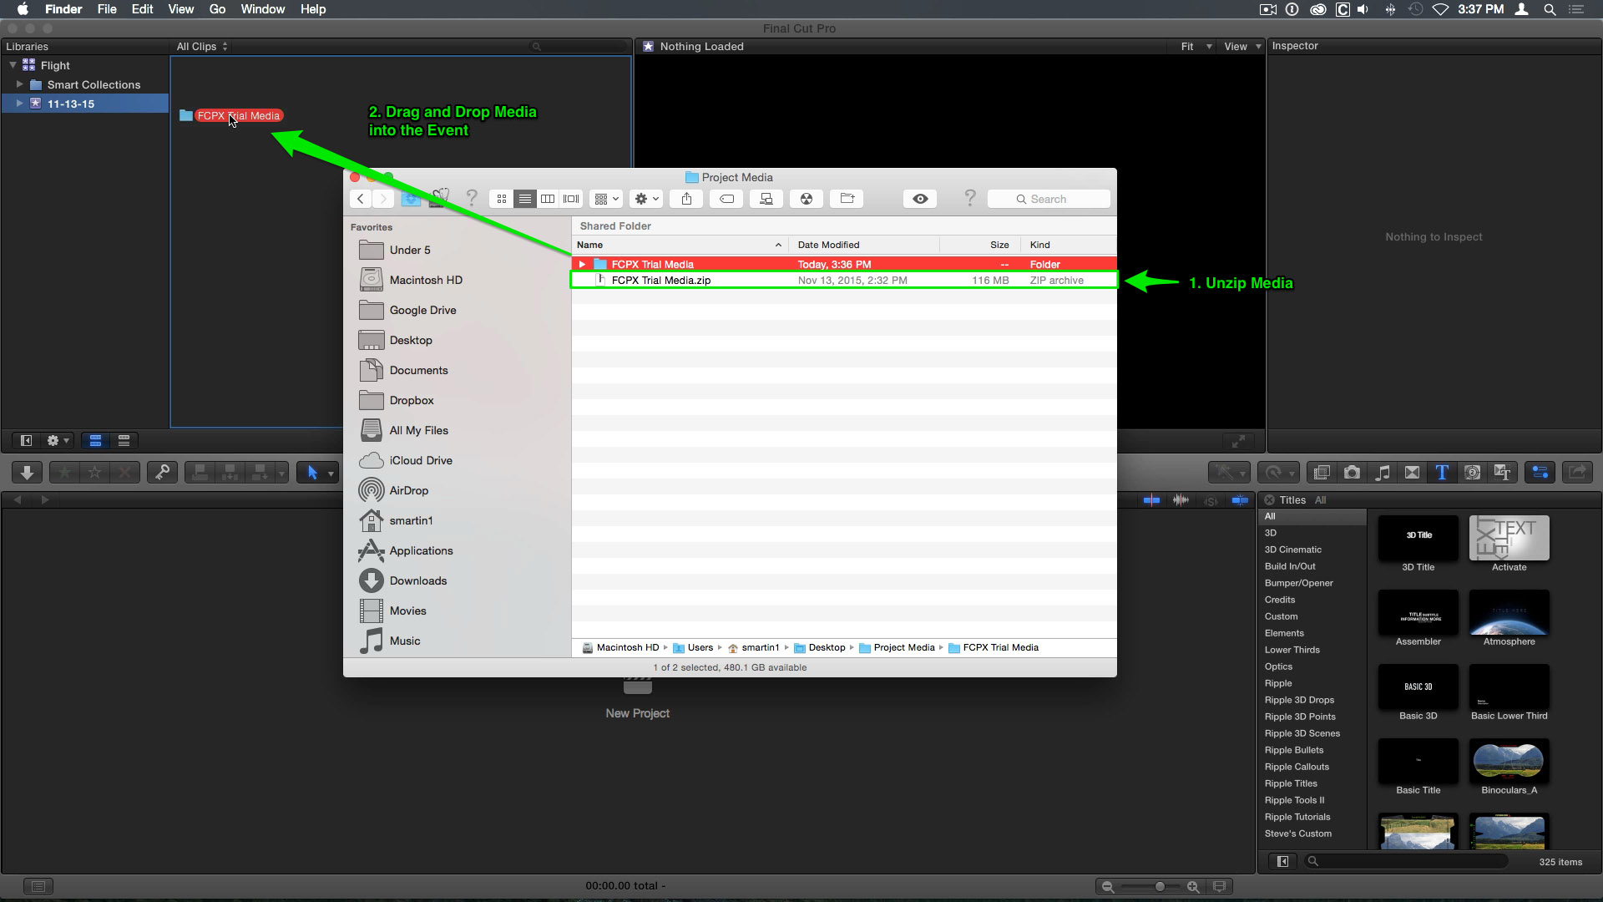Toggle the Inspector pane button
This screenshot has width=1603, height=902.
(x=1540, y=473)
